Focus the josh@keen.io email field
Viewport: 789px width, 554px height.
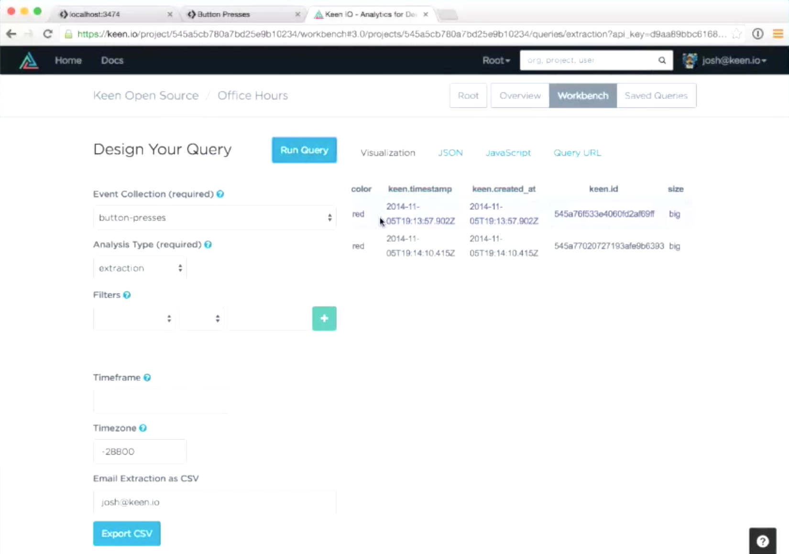tap(215, 502)
